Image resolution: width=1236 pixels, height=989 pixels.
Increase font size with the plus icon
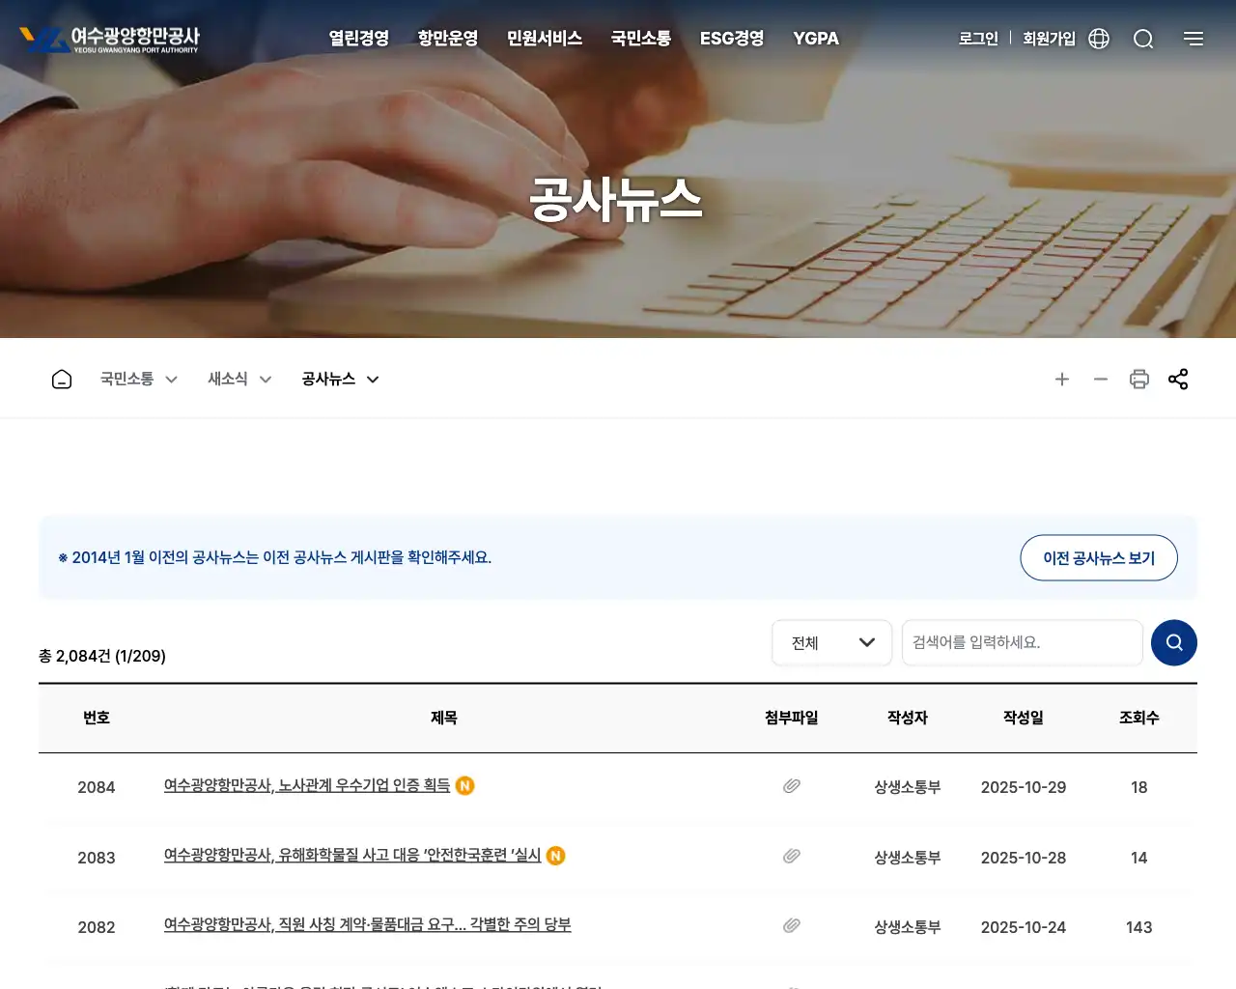(x=1062, y=379)
